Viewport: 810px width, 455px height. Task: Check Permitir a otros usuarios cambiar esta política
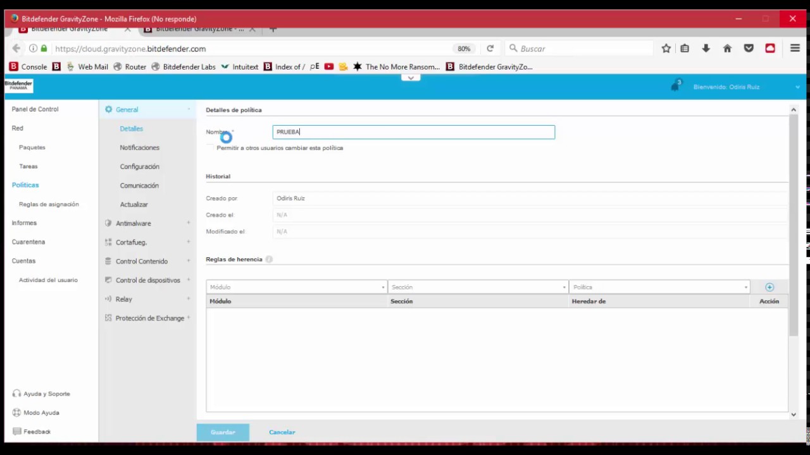210,148
